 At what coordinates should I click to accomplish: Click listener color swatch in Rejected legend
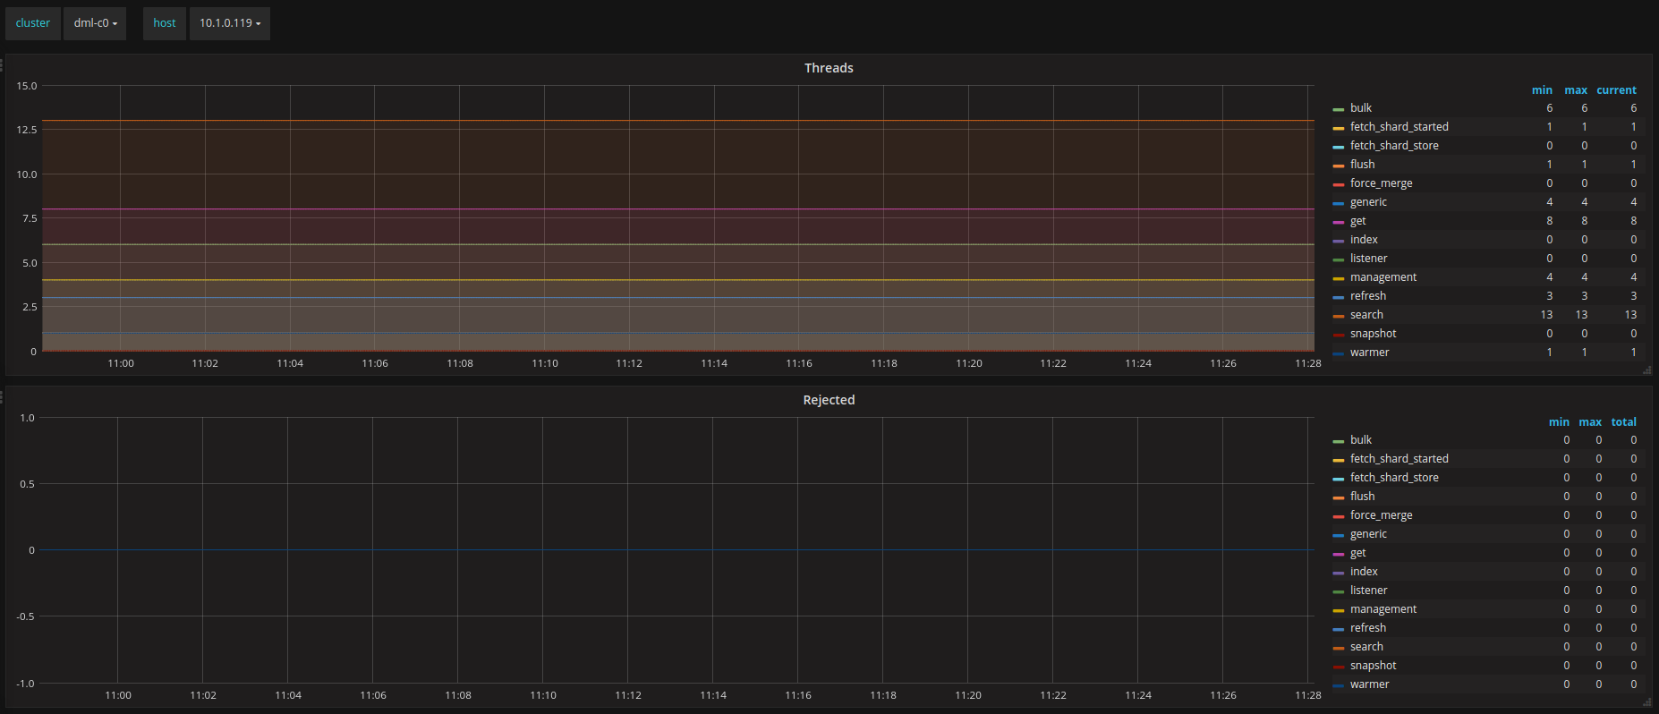(x=1339, y=591)
